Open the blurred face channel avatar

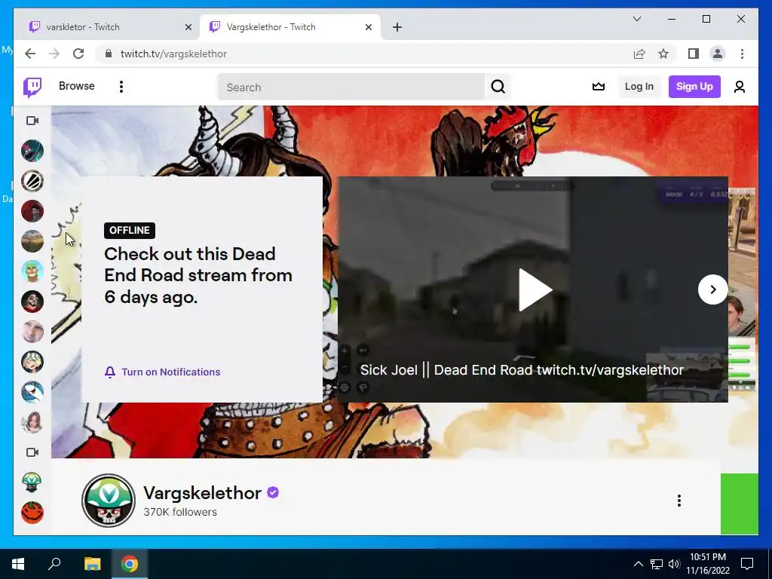[x=32, y=332]
